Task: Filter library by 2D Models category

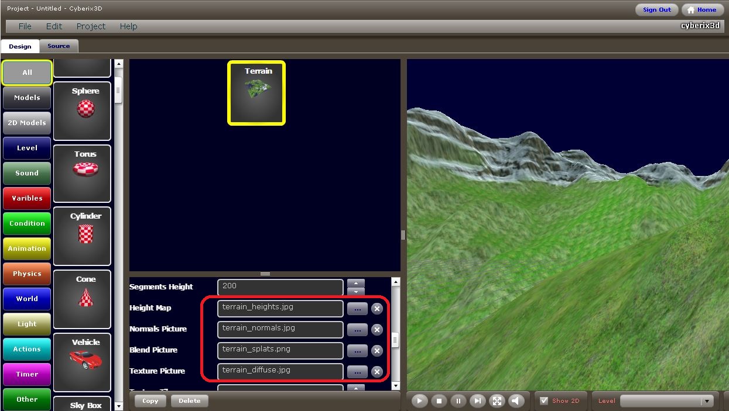Action: [27, 123]
